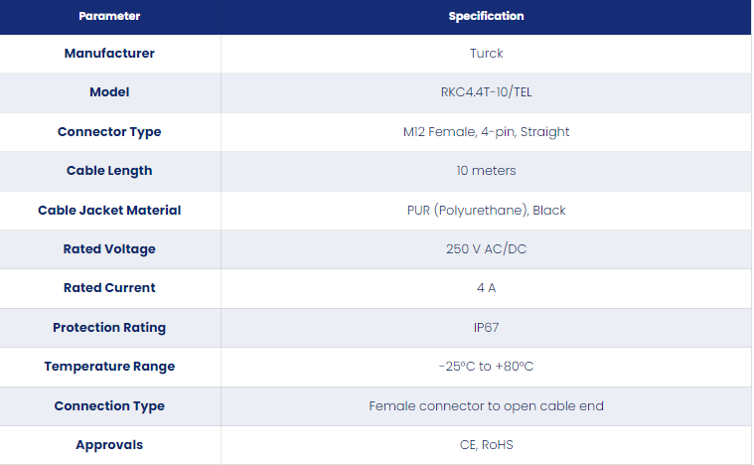754x465 pixels.
Task: Select the Model row label
Action: click(109, 91)
